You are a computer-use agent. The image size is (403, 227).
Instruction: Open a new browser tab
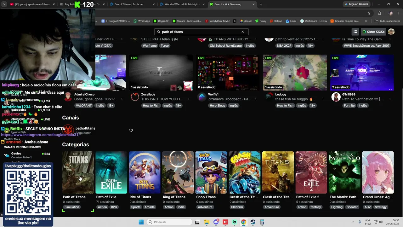coord(261,4)
